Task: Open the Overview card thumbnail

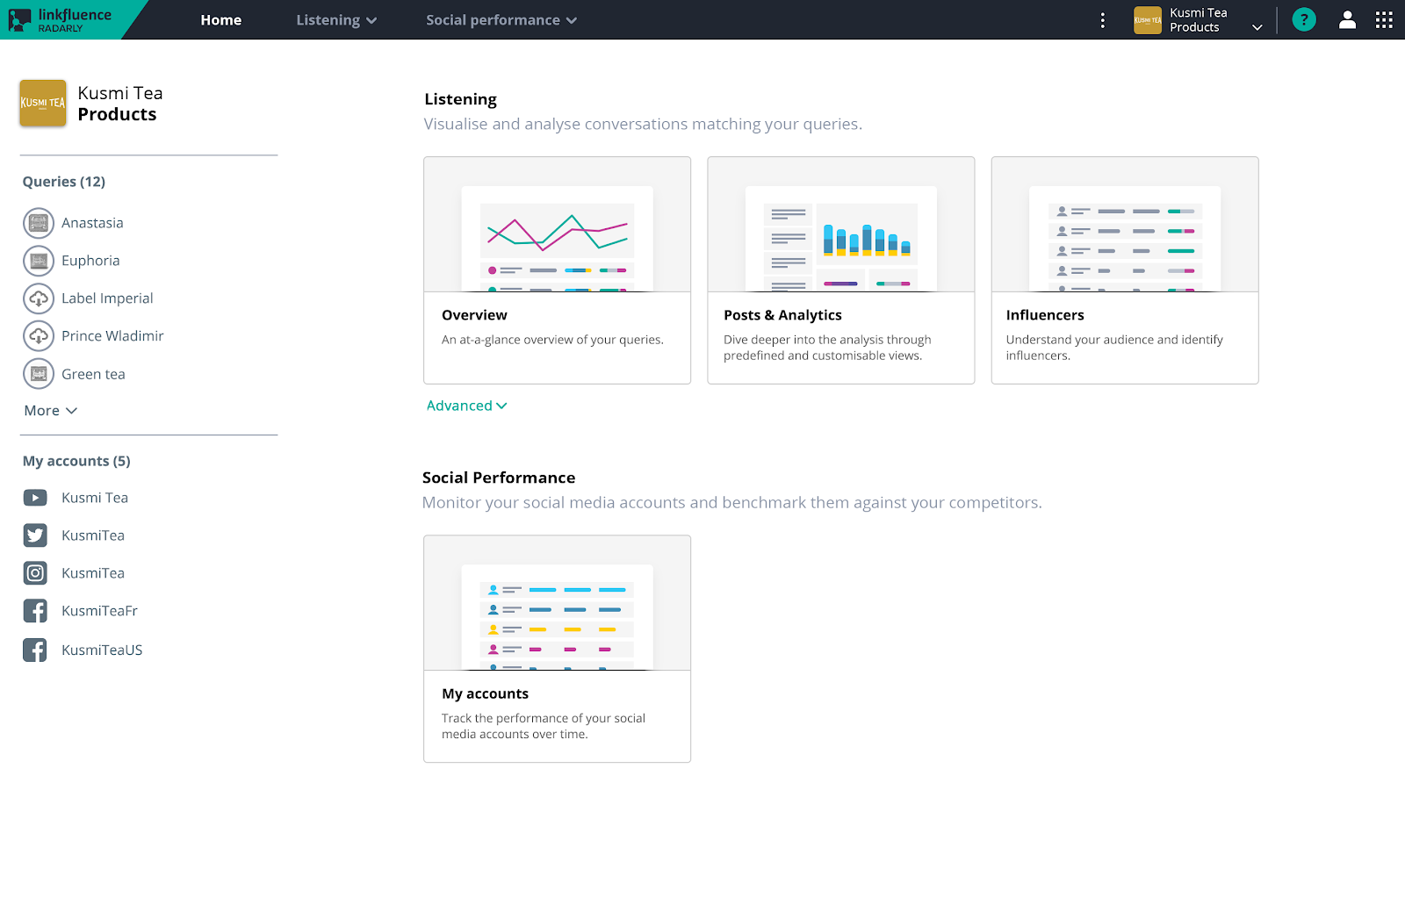Action: point(558,225)
